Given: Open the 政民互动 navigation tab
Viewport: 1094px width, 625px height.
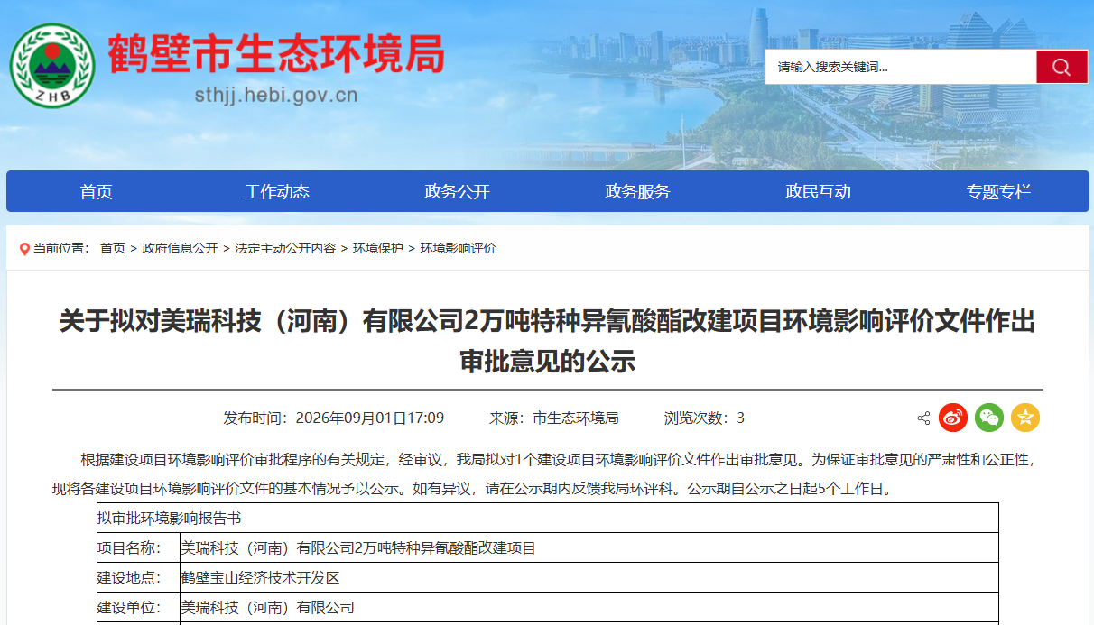Looking at the screenshot, I should (x=818, y=191).
